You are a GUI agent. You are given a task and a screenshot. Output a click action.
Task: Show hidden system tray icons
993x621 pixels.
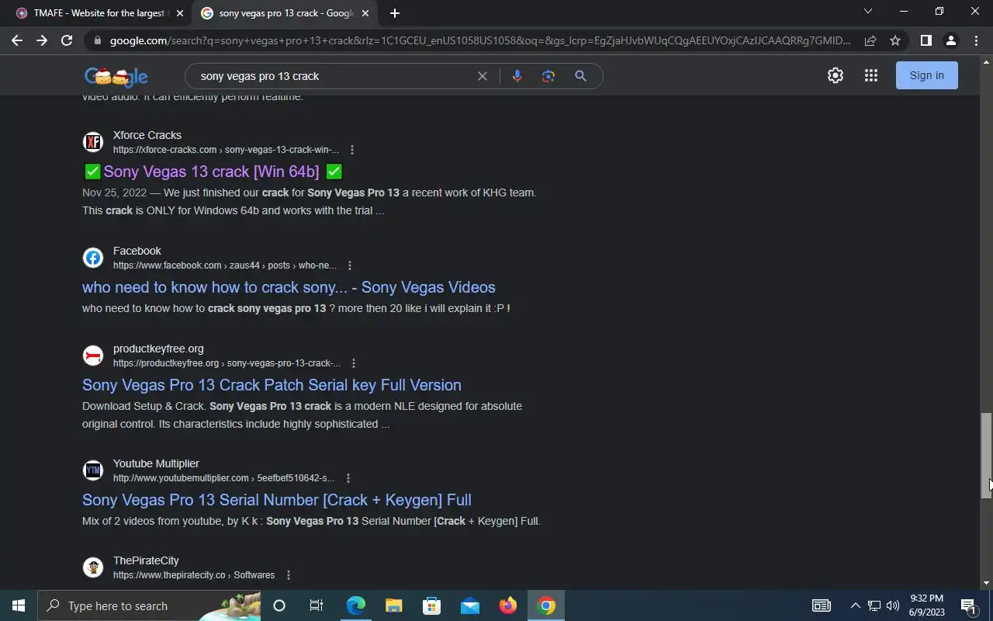point(855,605)
